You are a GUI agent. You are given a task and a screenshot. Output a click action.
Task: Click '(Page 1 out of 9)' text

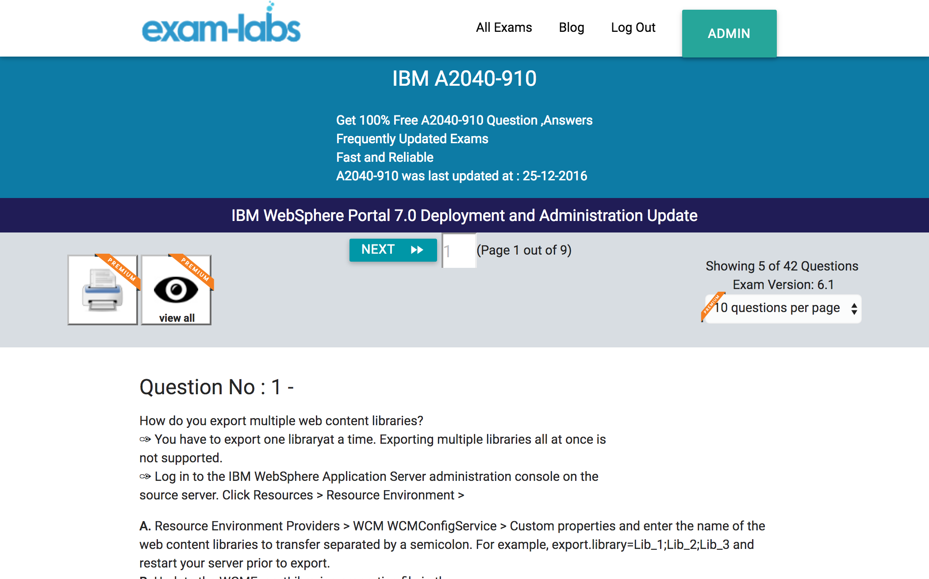(524, 250)
